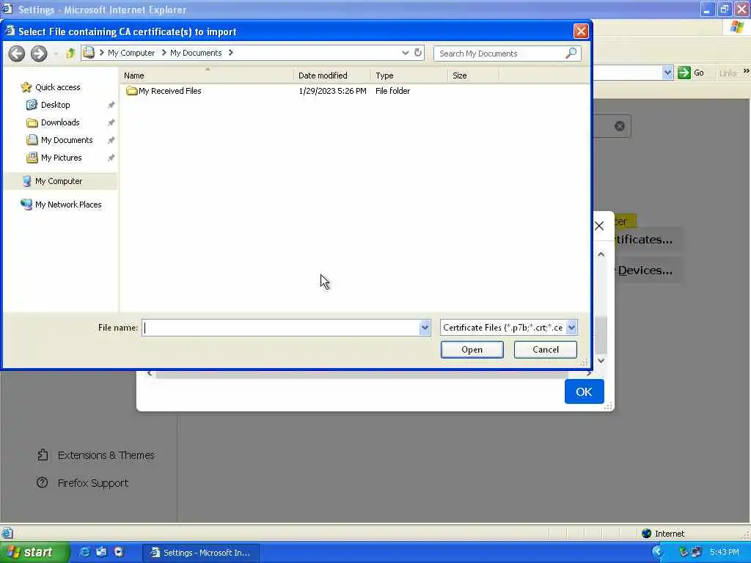The height and width of the screenshot is (563, 751).
Task: Click the Desktop icon in the sidebar
Action: [32, 105]
